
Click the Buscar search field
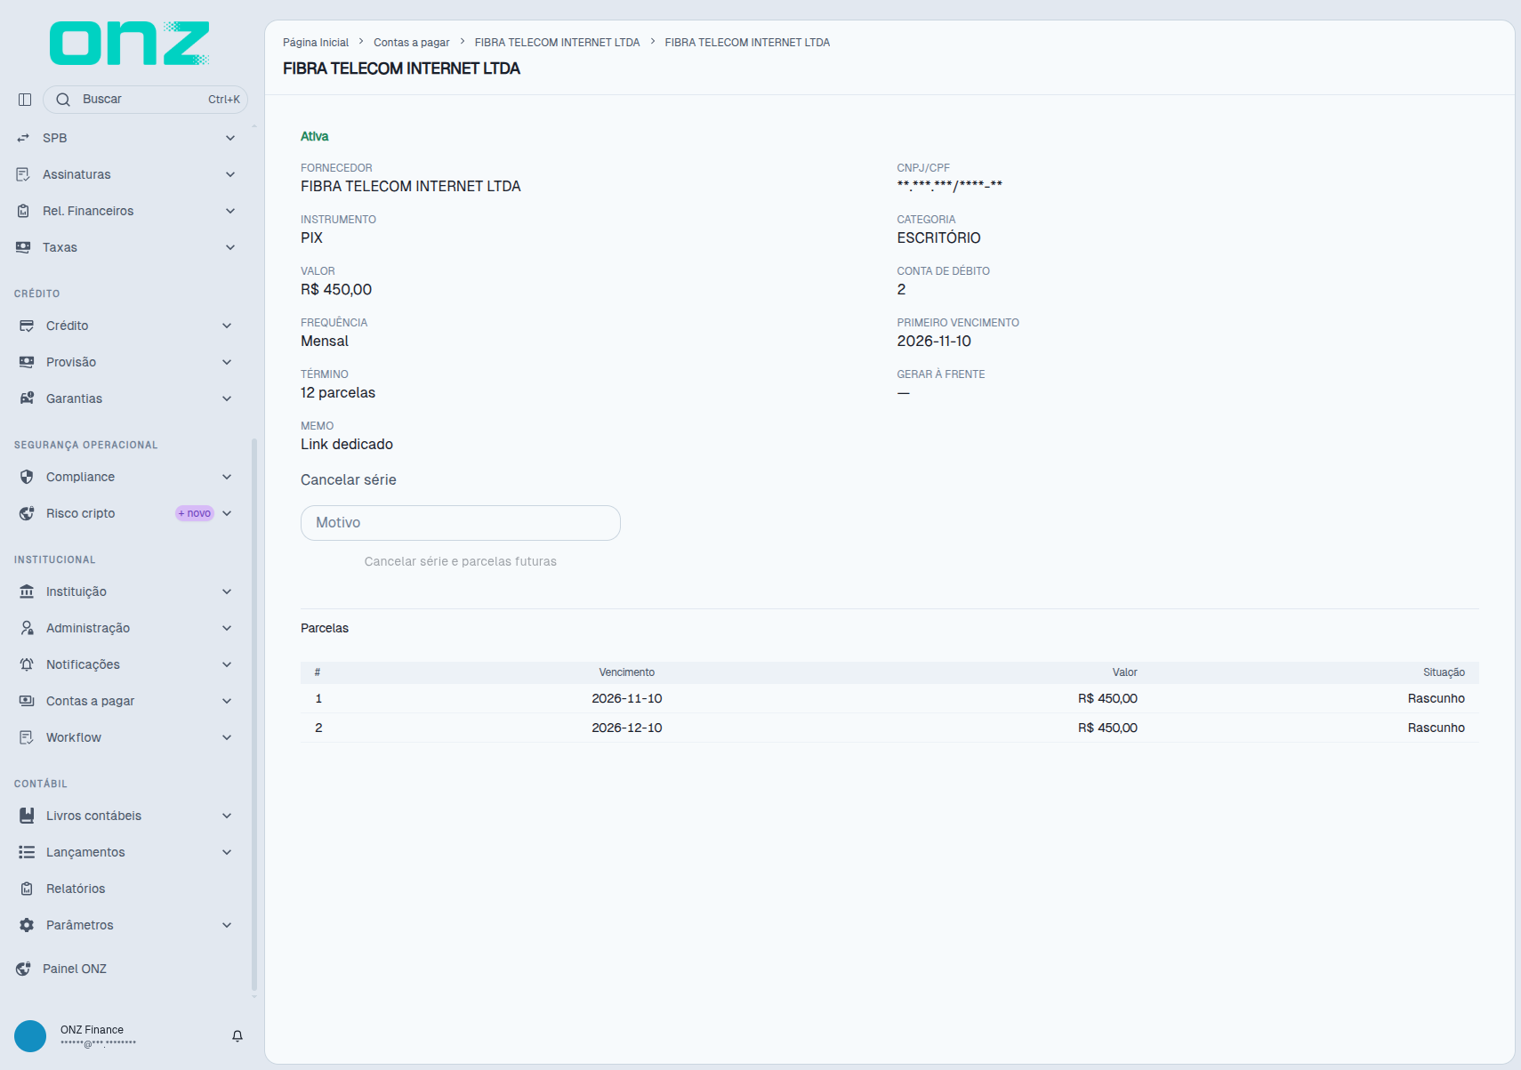tap(145, 100)
